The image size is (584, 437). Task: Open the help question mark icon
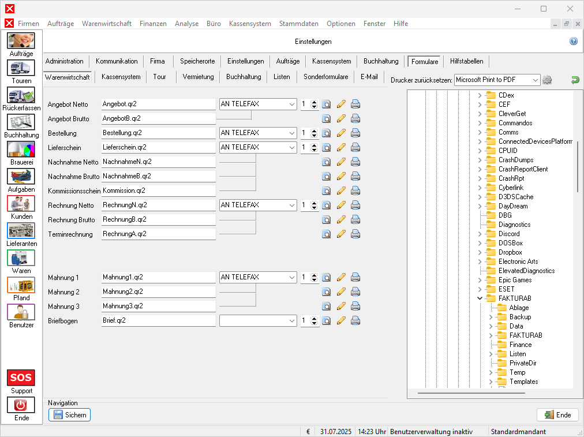[x=574, y=42]
